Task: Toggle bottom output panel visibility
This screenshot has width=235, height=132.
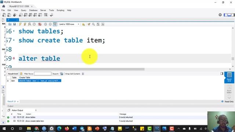Action: [229, 15]
